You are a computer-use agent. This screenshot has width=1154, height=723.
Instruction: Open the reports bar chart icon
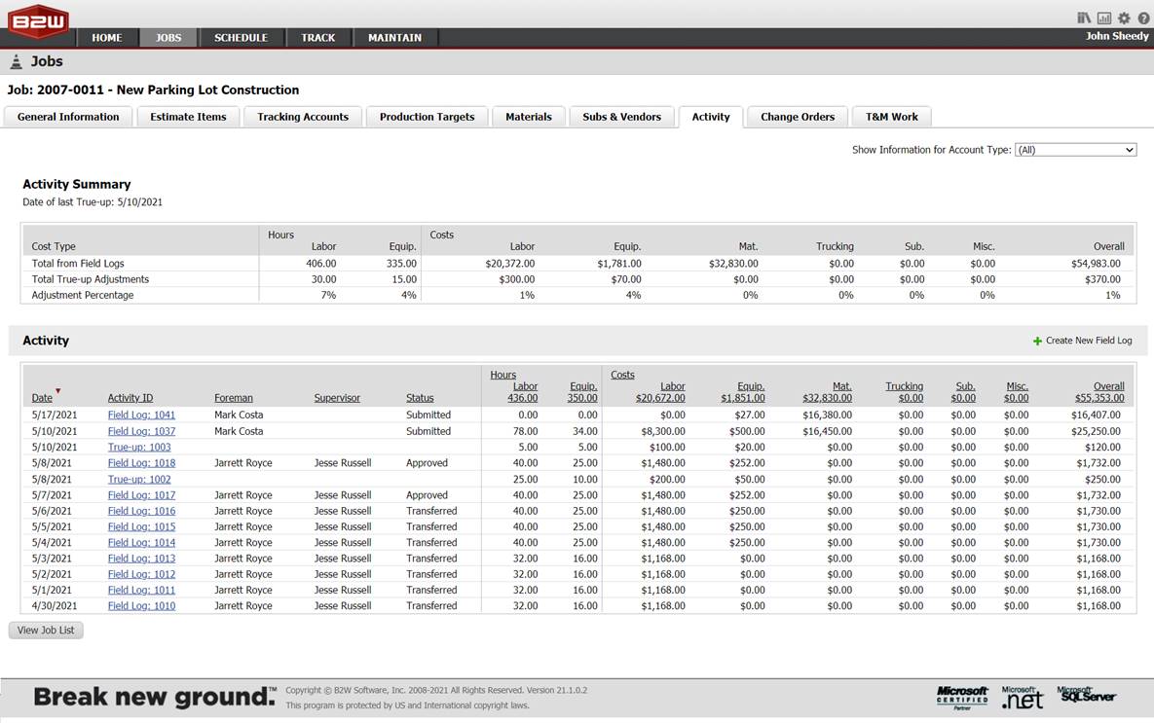coord(1104,18)
